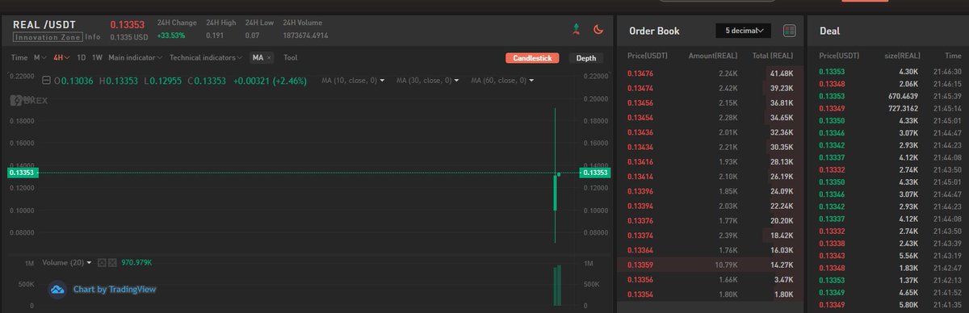Select ask order at price 0.13394
This screenshot has height=313, width=969.
[711, 206]
